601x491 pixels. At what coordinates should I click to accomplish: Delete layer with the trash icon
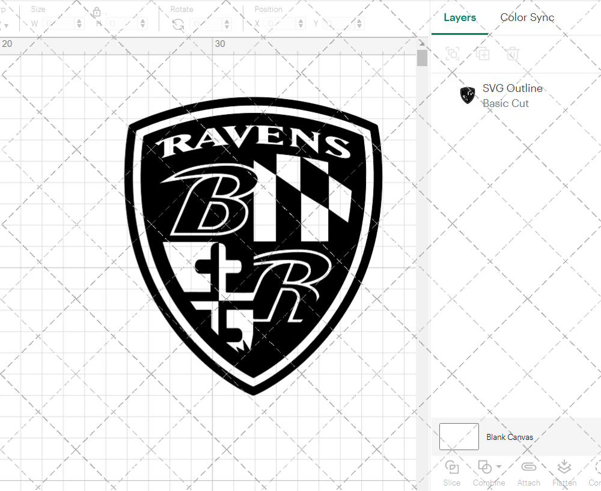512,54
